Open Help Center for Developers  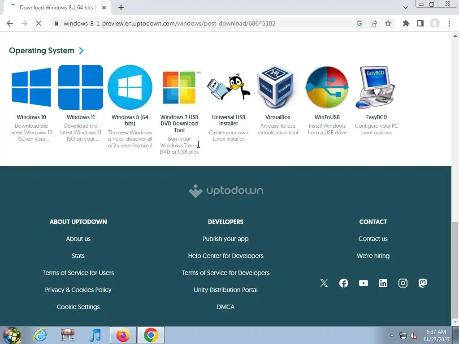pos(226,256)
